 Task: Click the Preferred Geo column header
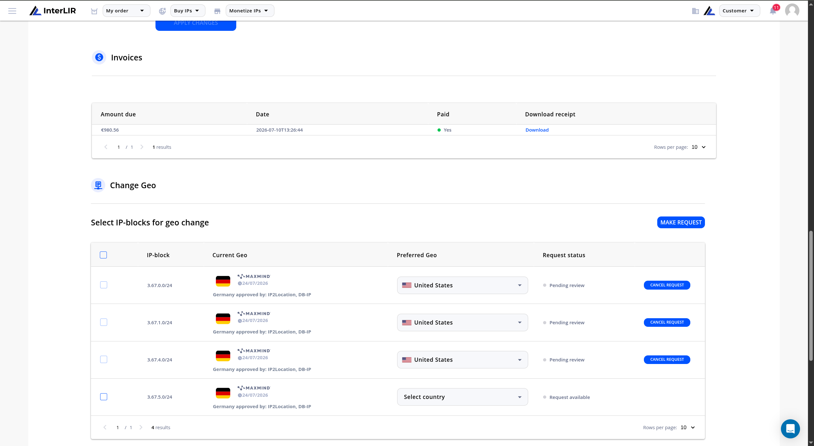417,255
